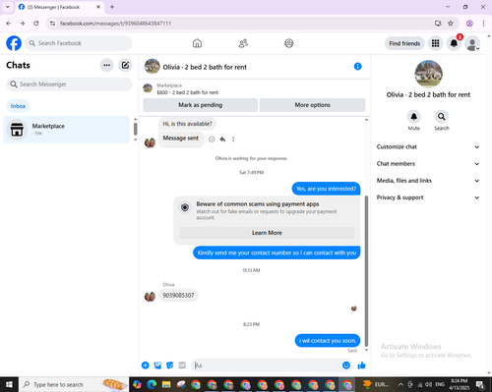
Task: Show hidden system tray icons
Action: (400, 384)
